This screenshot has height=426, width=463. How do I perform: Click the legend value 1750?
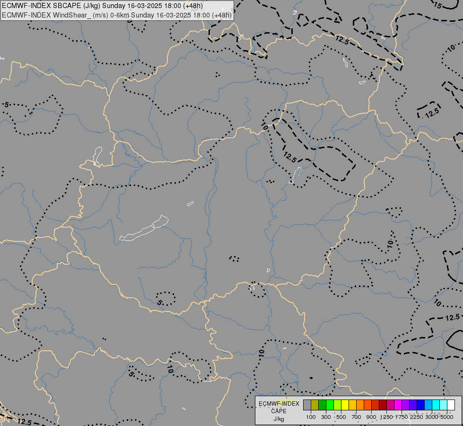(402, 417)
